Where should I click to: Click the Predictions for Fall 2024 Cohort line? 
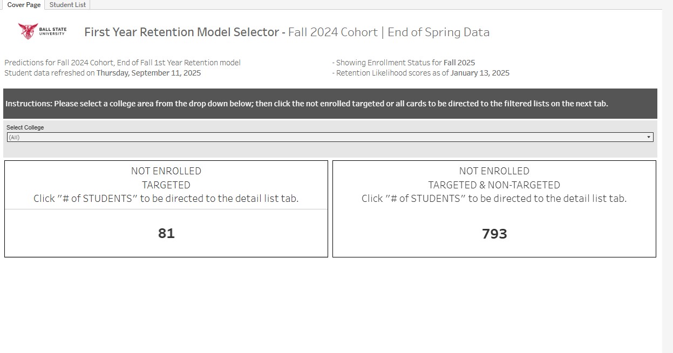123,63
